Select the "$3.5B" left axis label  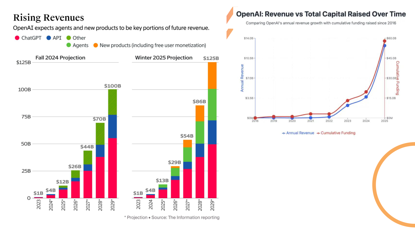[x=249, y=98]
